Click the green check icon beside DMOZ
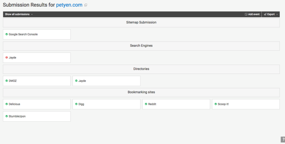The height and width of the screenshot is (144, 285). click(x=6, y=81)
